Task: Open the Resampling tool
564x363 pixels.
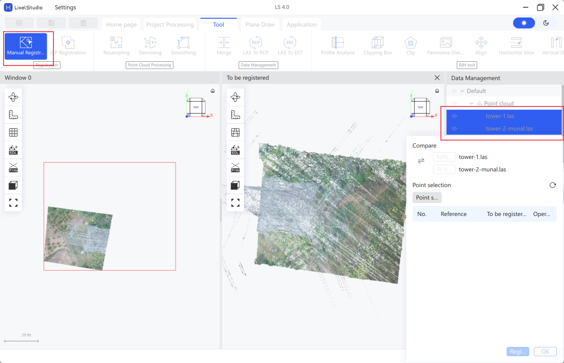Action: [116, 46]
